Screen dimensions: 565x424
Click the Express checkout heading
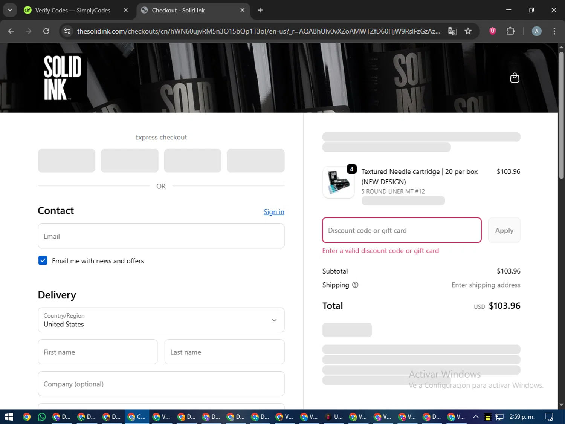pos(161,137)
